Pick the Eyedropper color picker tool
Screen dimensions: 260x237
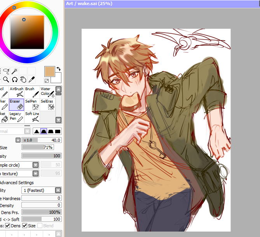point(31,80)
